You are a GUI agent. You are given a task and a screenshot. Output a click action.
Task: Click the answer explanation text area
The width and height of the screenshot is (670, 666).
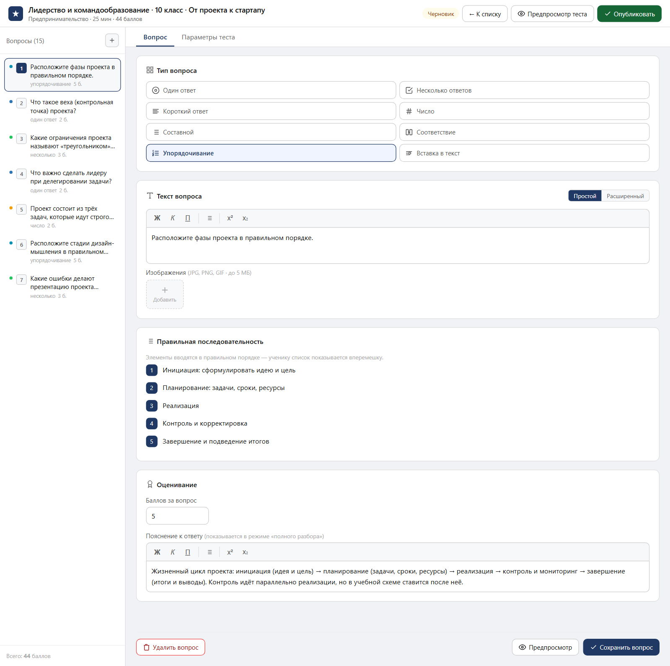(x=398, y=576)
